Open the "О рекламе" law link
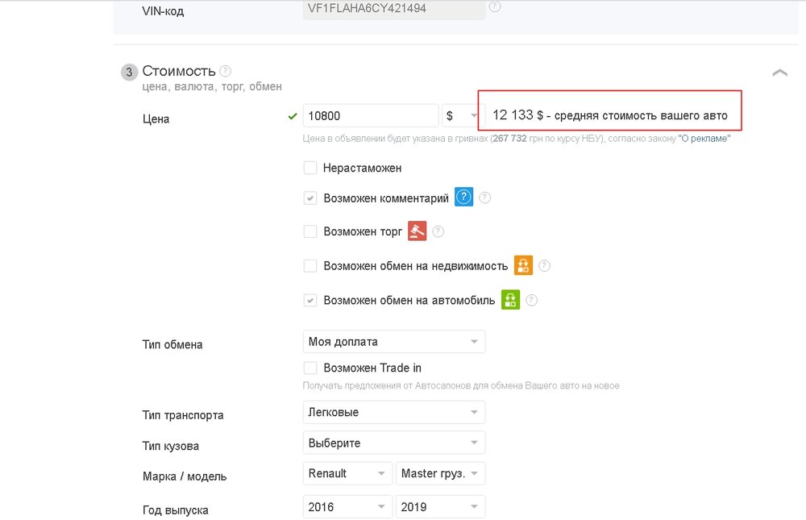This screenshot has width=806, height=520. pyautogui.click(x=704, y=139)
